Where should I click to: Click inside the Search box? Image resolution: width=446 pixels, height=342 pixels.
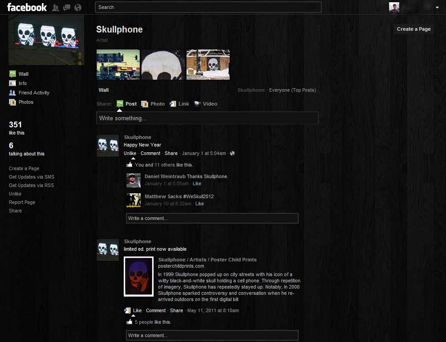click(x=208, y=7)
